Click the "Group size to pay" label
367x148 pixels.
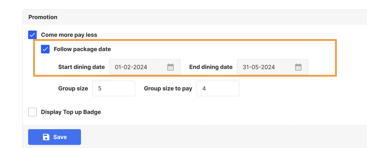[x=168, y=89]
